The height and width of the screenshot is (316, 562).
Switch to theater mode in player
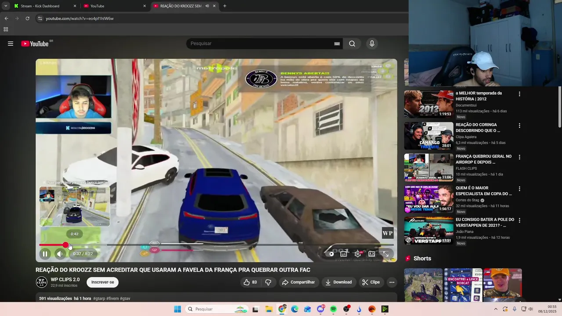tap(372, 254)
